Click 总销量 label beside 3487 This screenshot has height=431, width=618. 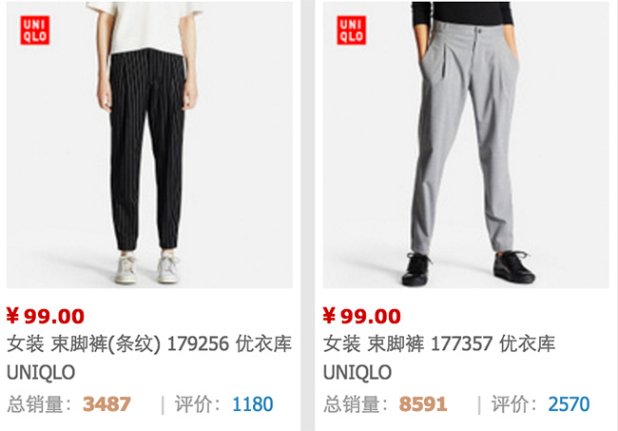click(x=39, y=404)
